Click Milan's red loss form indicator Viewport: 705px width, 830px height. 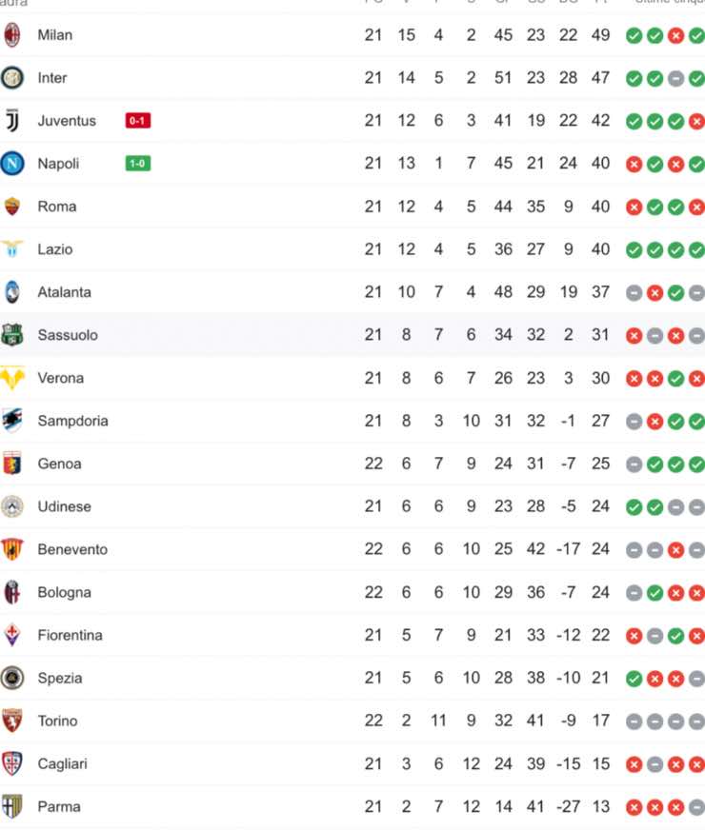click(x=675, y=36)
